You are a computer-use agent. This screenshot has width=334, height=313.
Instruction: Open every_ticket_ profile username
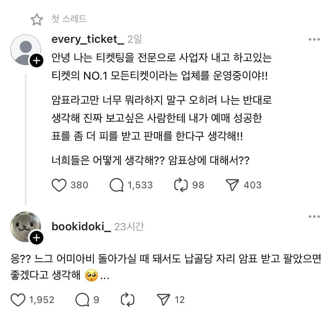pyautogui.click(x=88, y=39)
